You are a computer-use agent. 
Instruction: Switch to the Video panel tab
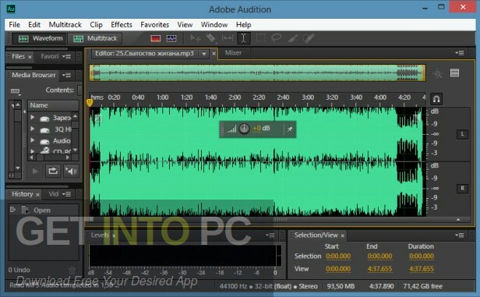click(x=53, y=194)
